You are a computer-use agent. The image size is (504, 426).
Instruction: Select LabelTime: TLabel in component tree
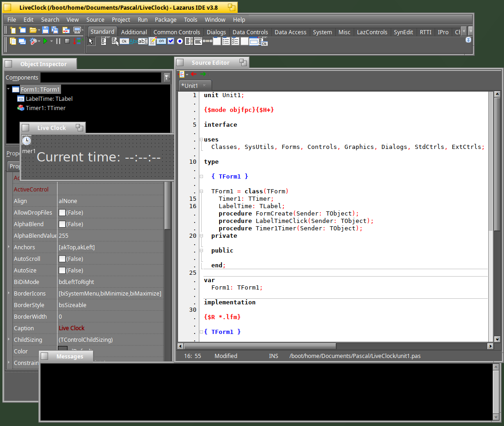tap(49, 99)
